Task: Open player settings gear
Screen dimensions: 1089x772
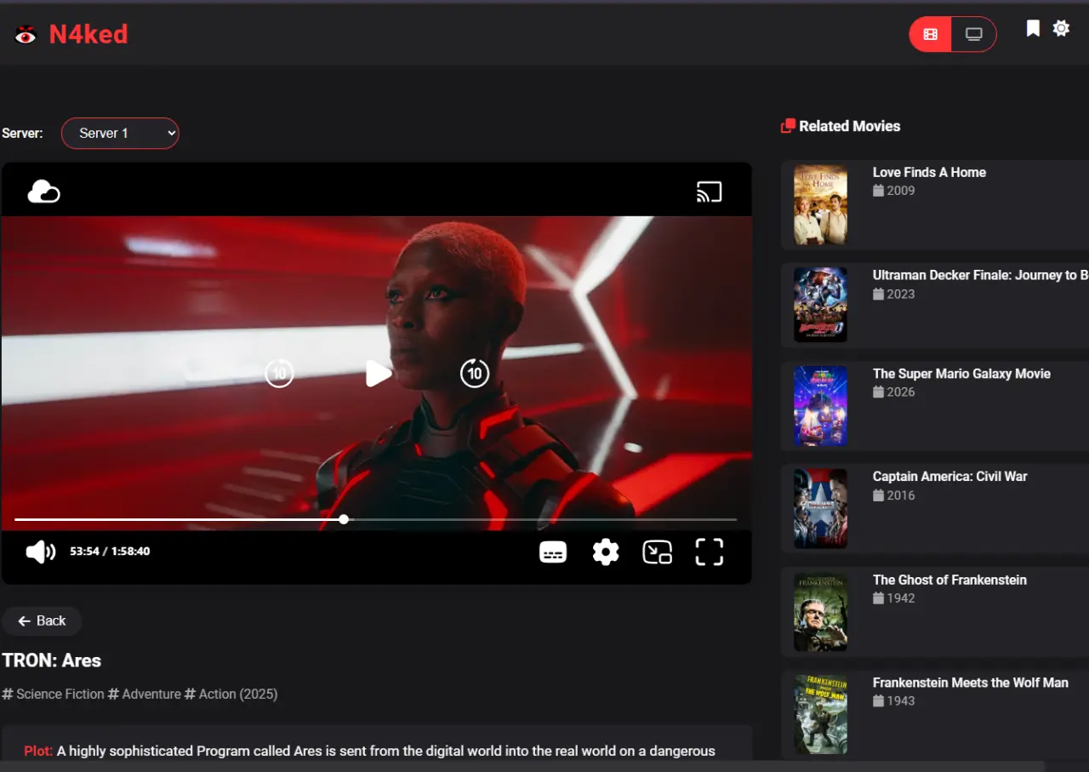Action: coord(606,552)
